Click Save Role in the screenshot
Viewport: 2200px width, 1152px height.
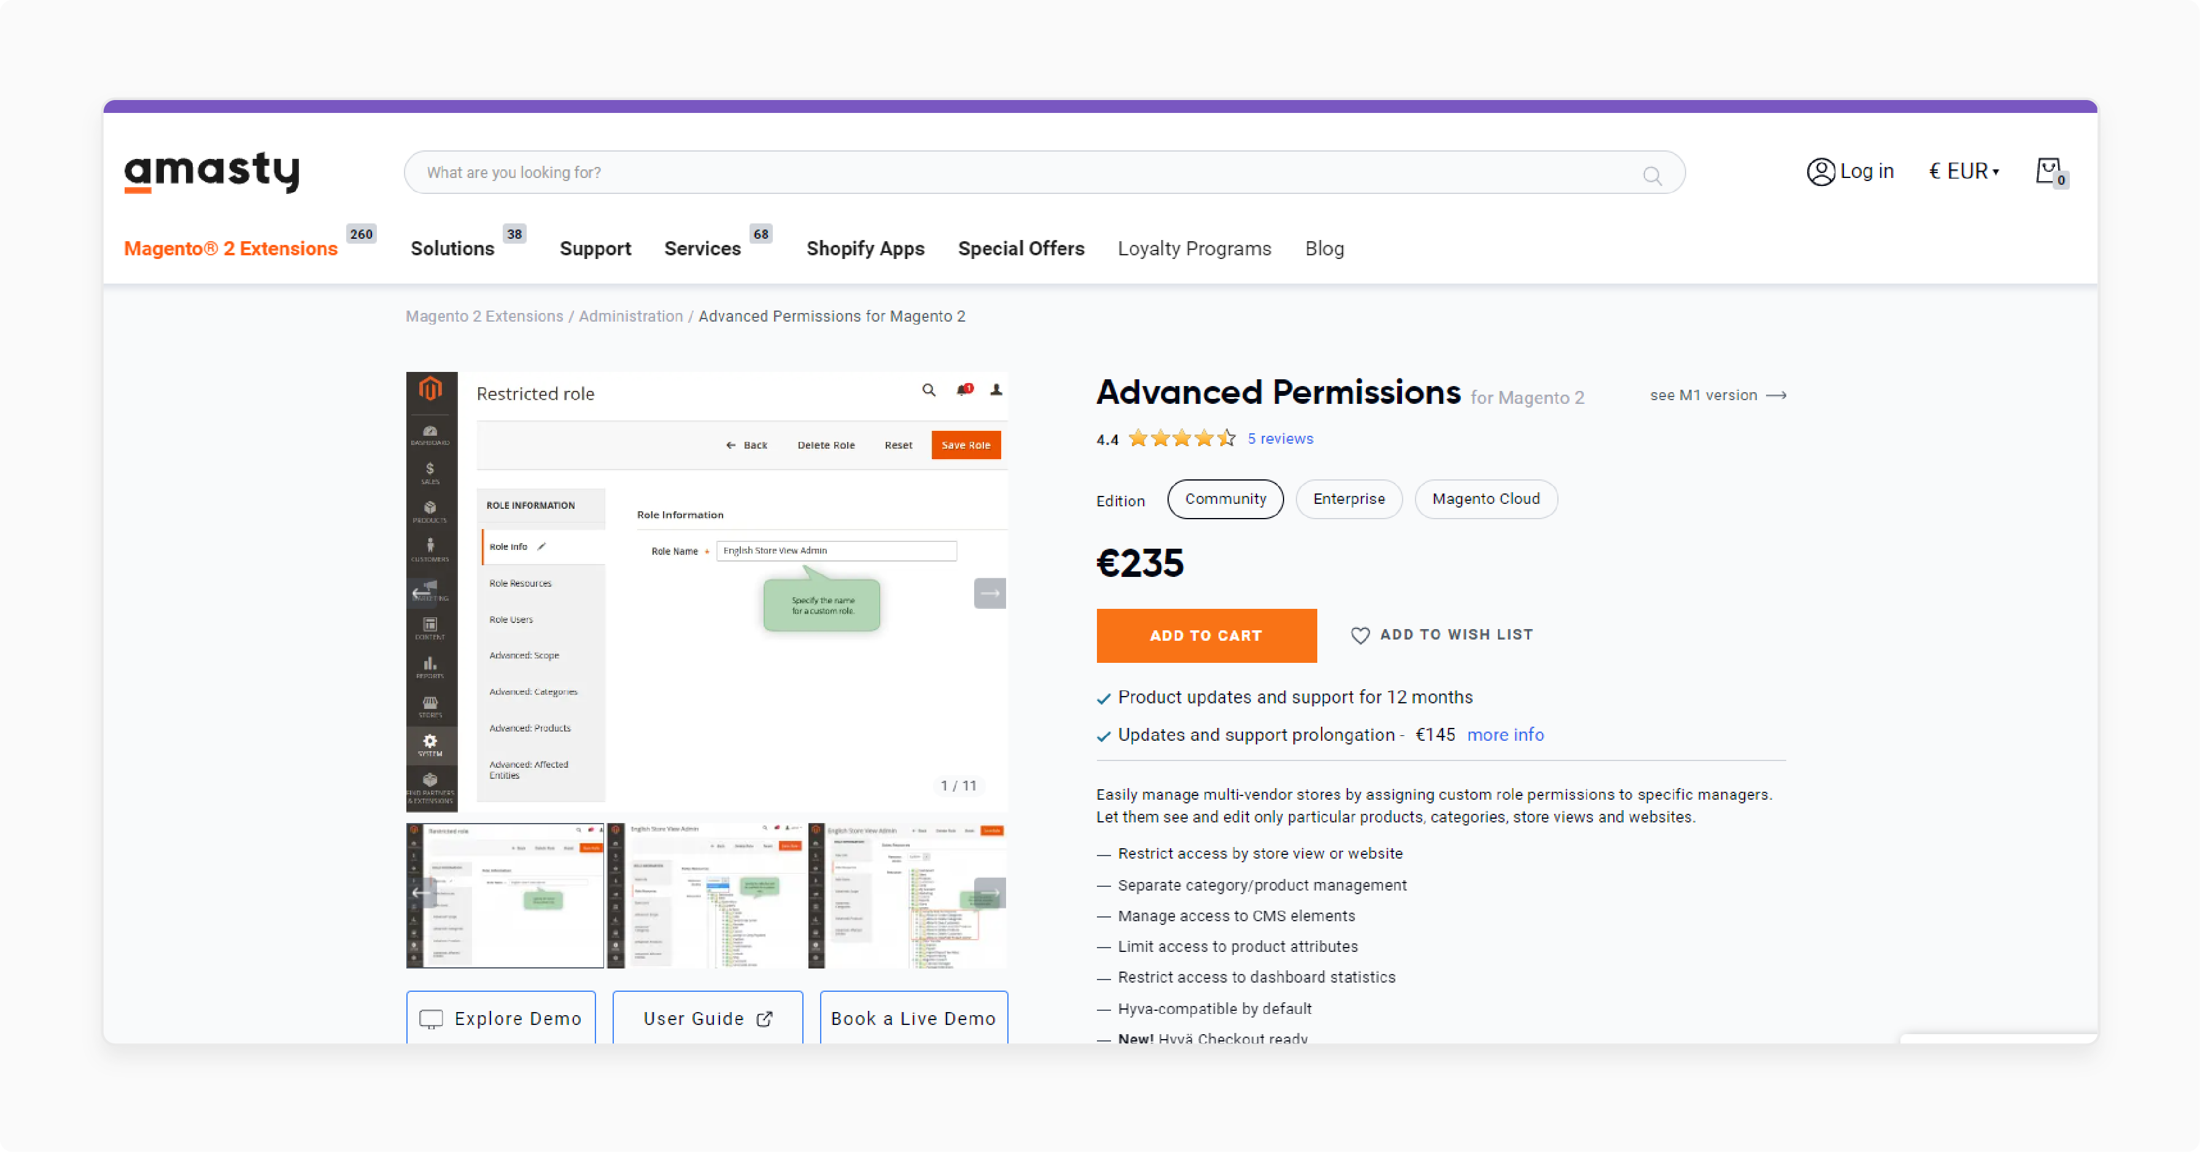[x=966, y=445]
